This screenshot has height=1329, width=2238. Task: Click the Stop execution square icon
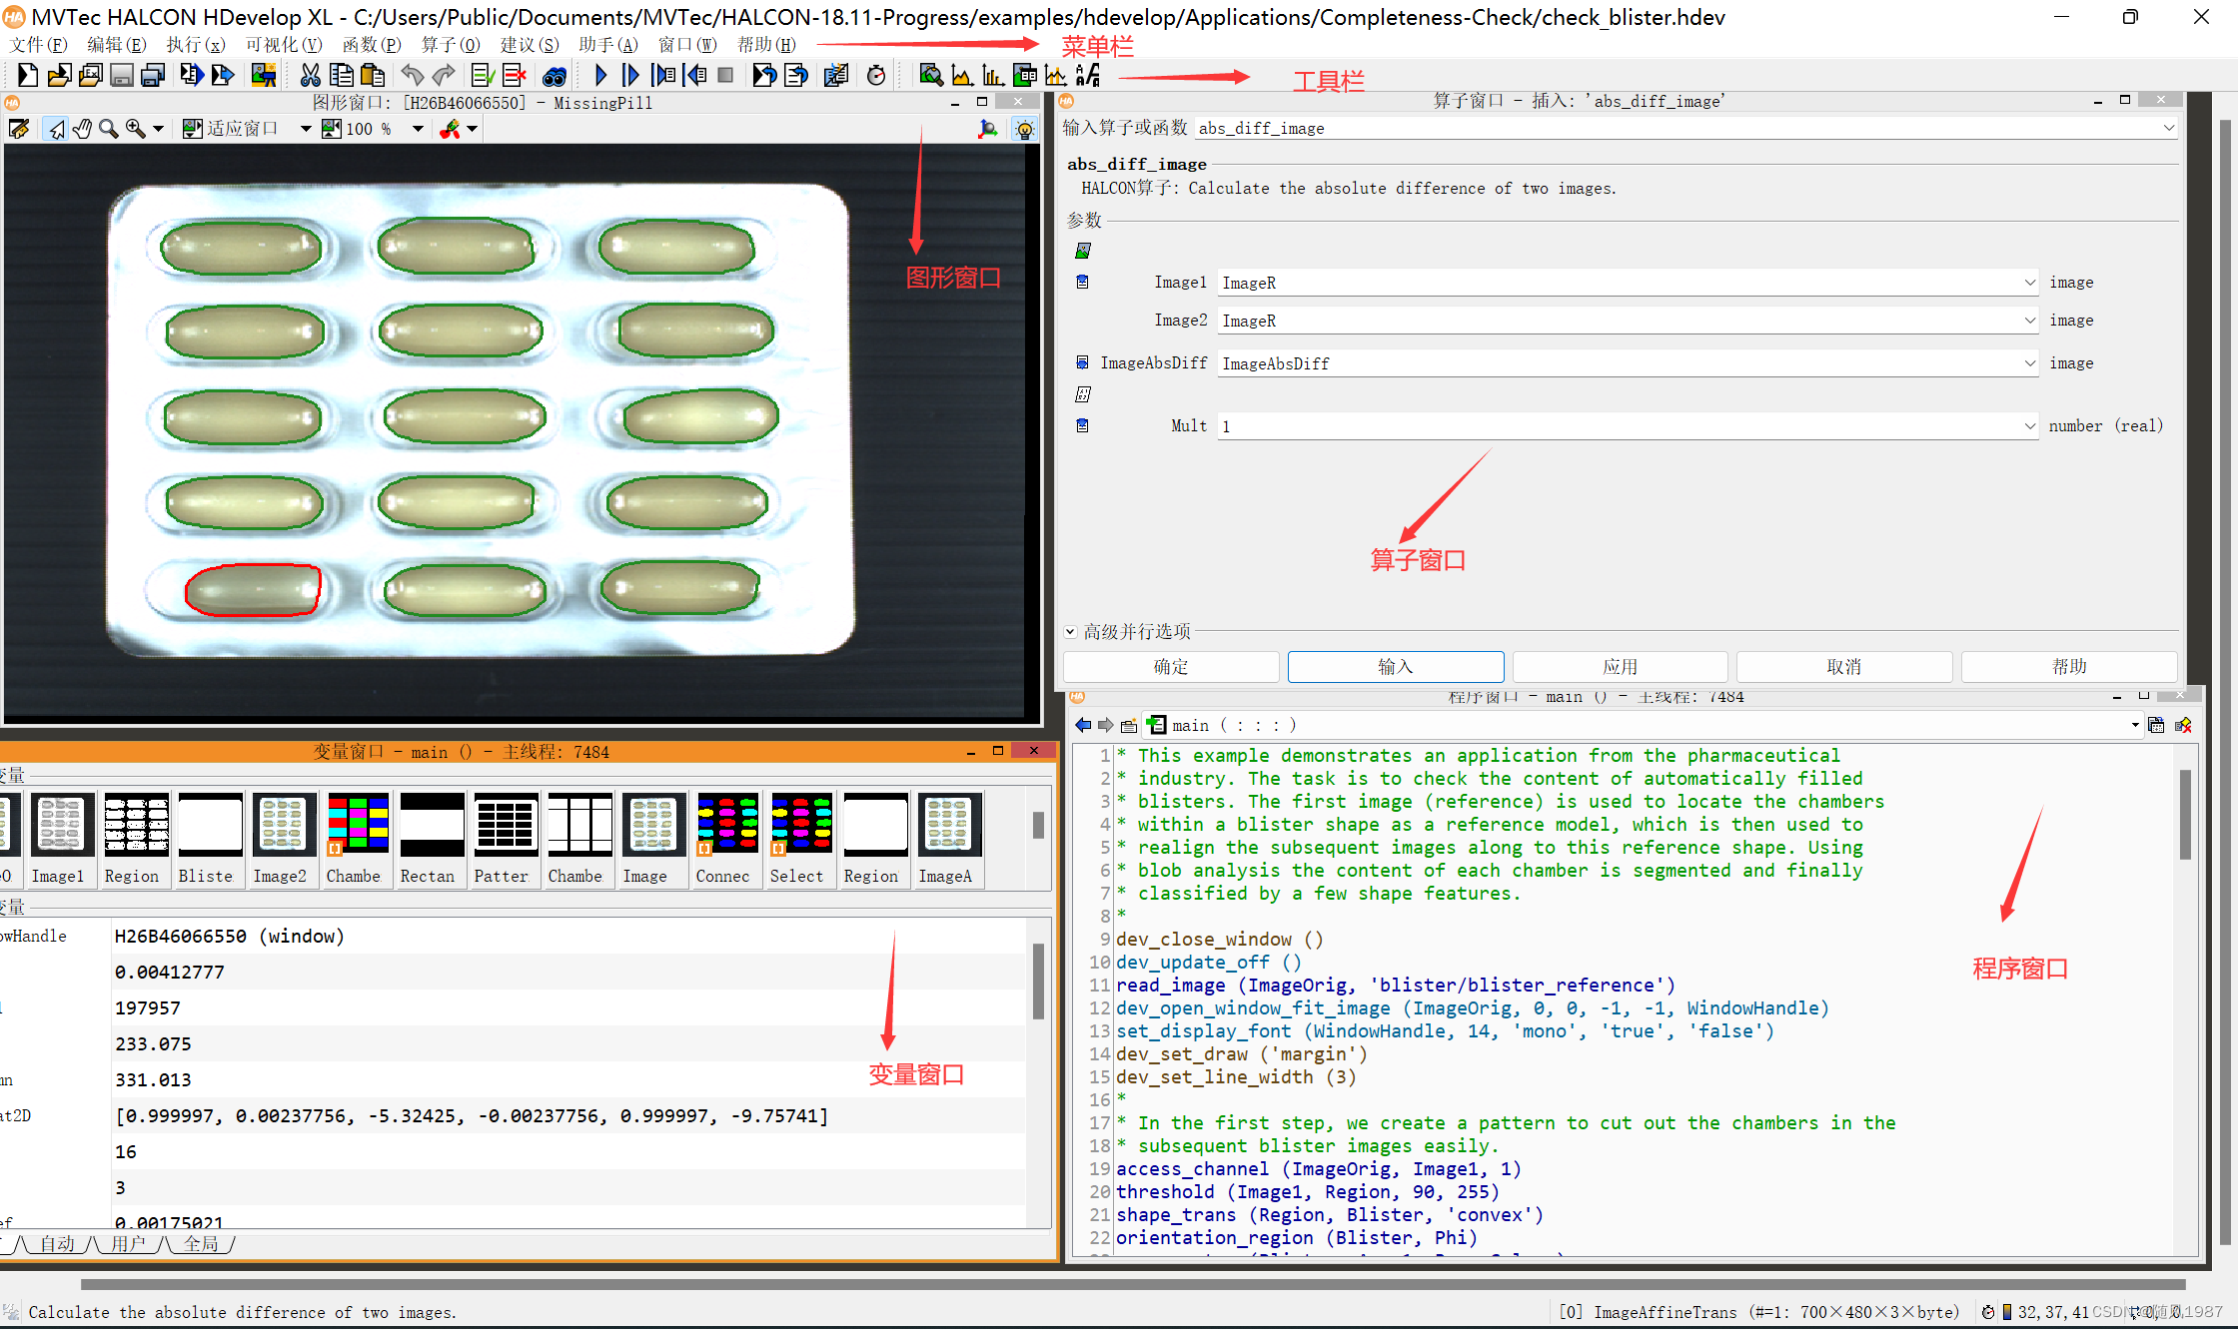point(726,75)
